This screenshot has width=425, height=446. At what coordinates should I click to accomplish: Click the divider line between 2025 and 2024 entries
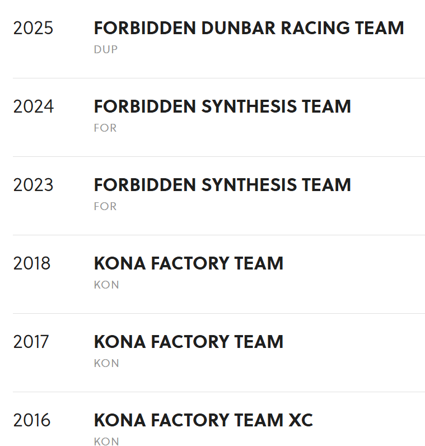(x=218, y=78)
